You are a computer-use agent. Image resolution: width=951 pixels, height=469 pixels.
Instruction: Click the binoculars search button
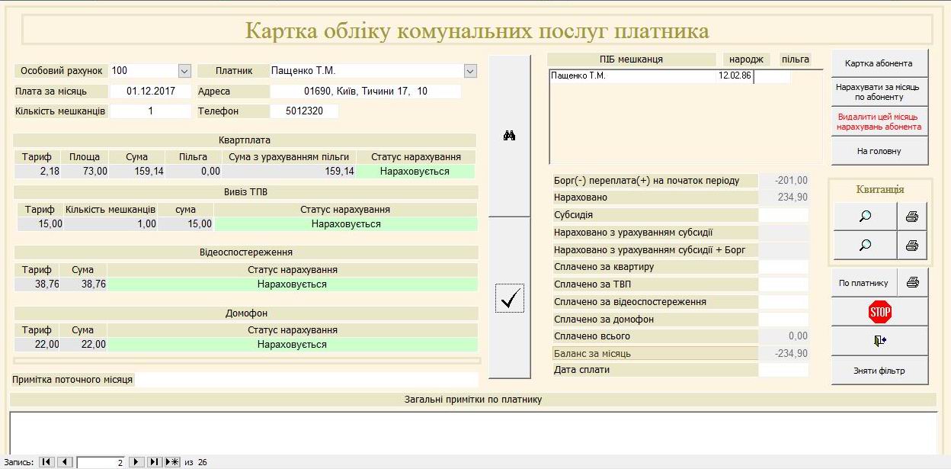509,136
